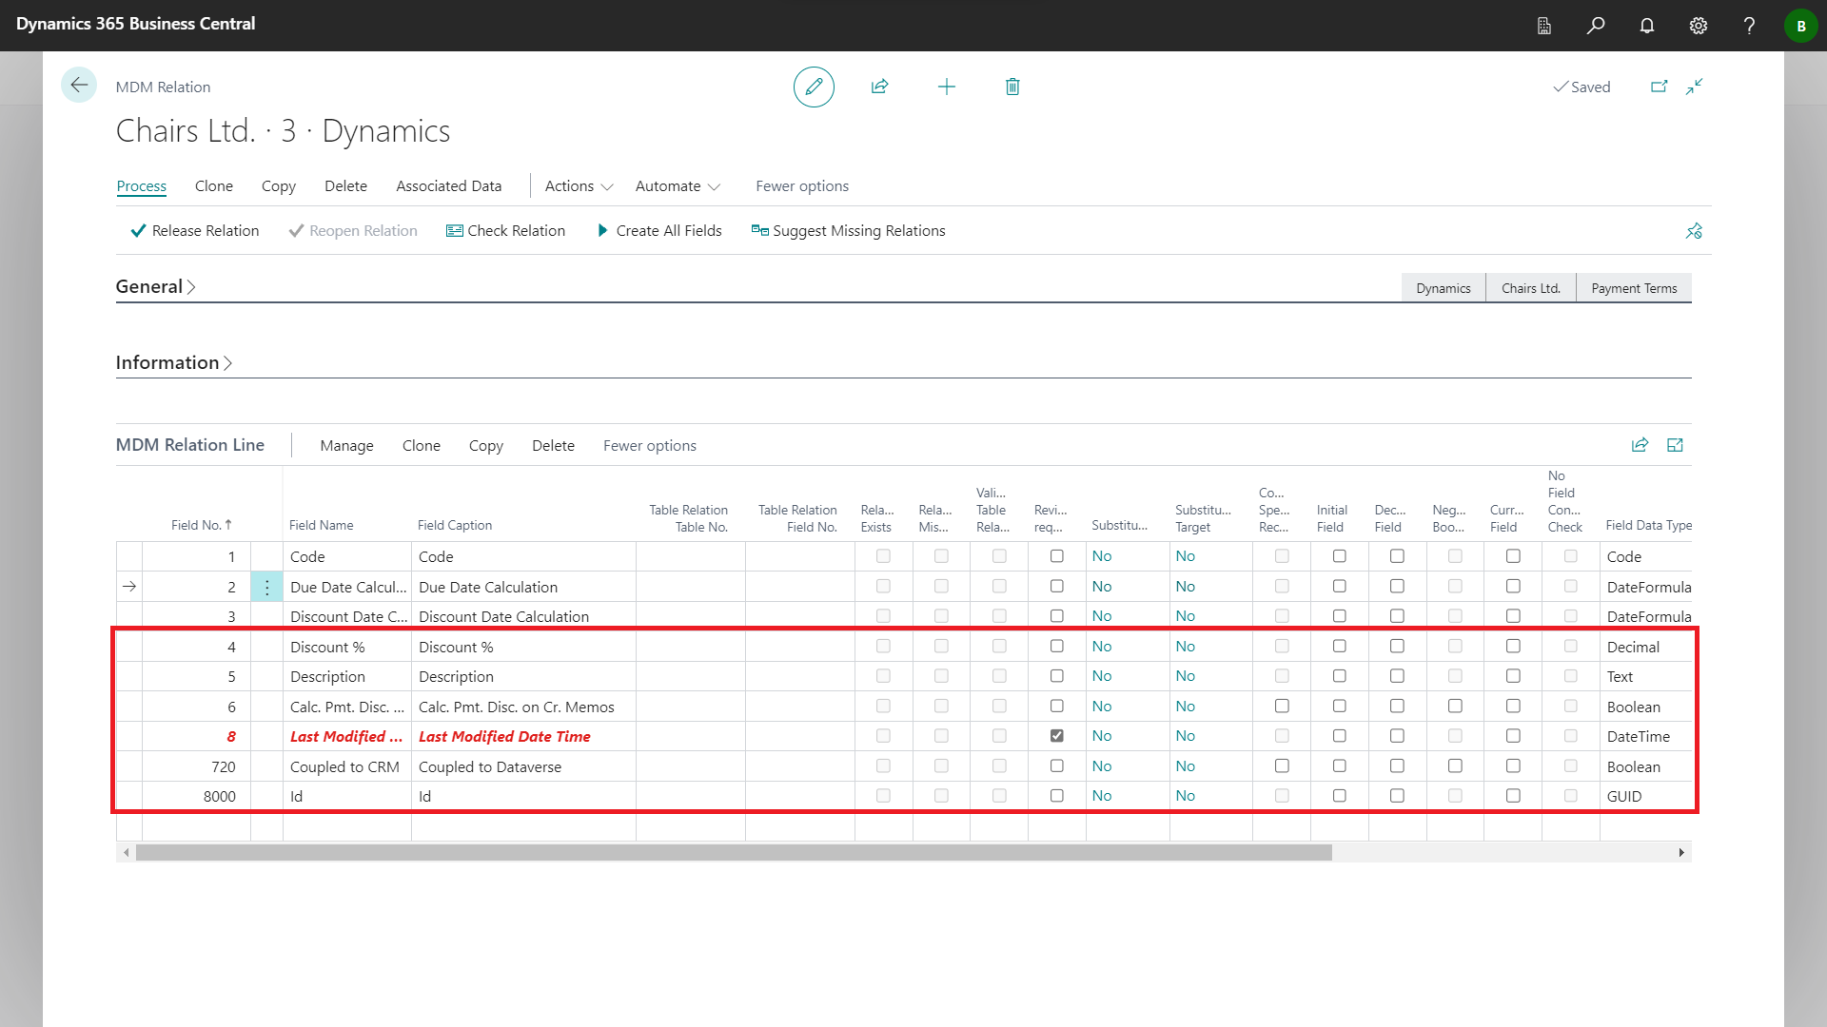Click Fewer options in top action bar
This screenshot has width=1827, height=1027.
coord(802,186)
